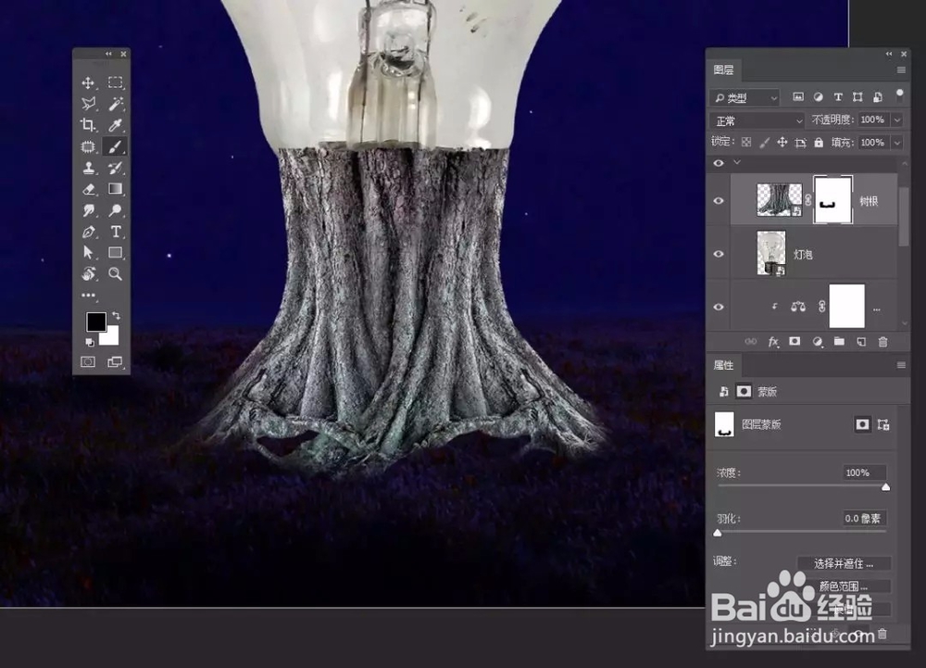
Task: Create a new adjustment layer
Action: 817,341
